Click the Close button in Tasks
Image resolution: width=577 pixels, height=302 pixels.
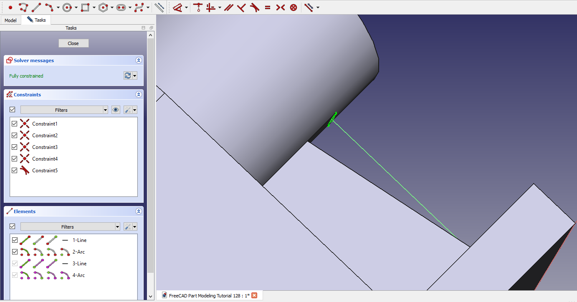coord(73,43)
